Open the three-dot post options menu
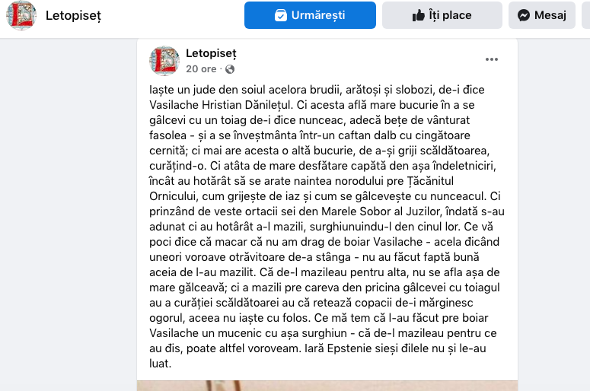Viewport: 590px width, 391px height. [x=493, y=59]
